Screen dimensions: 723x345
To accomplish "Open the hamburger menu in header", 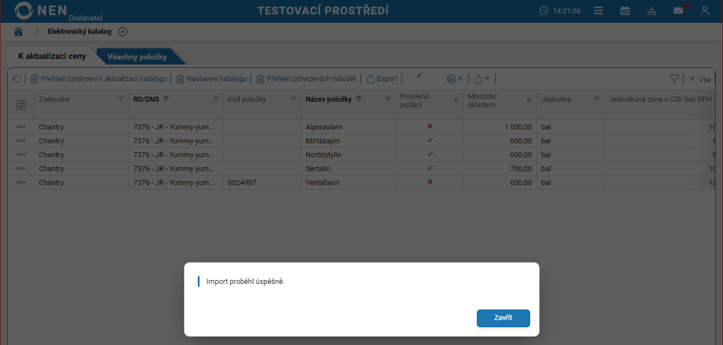I will point(599,11).
